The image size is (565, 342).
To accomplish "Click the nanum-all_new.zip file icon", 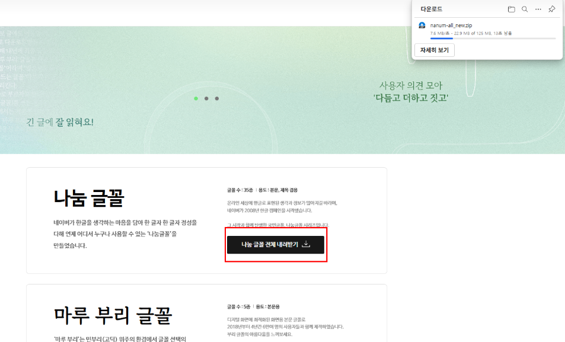I will [422, 25].
